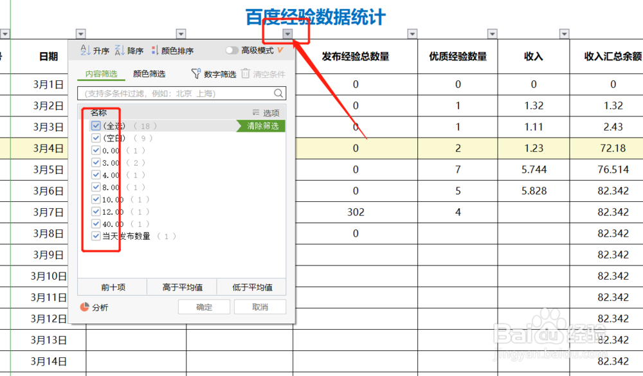Open filter dropdown above 日期 column

click(x=81, y=33)
